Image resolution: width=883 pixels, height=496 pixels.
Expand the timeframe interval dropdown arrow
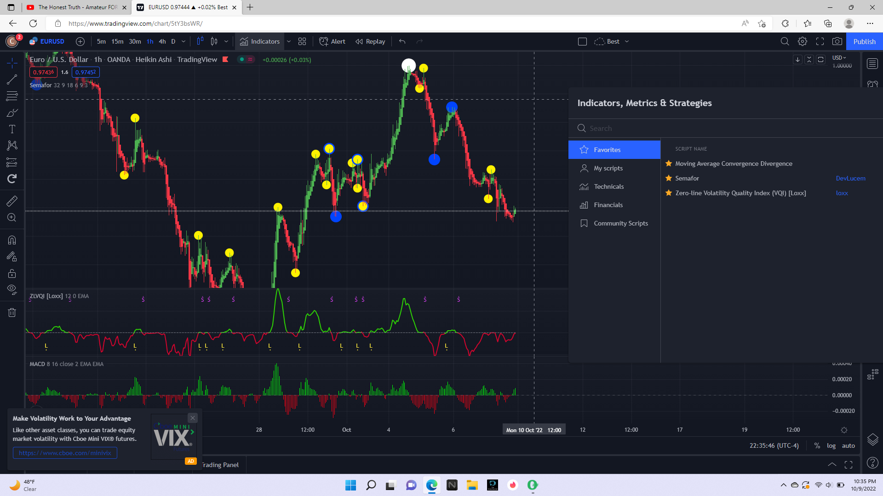tap(183, 41)
